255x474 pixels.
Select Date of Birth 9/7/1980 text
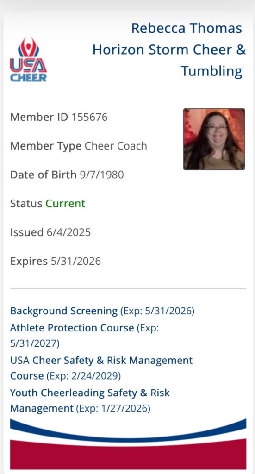point(67,175)
